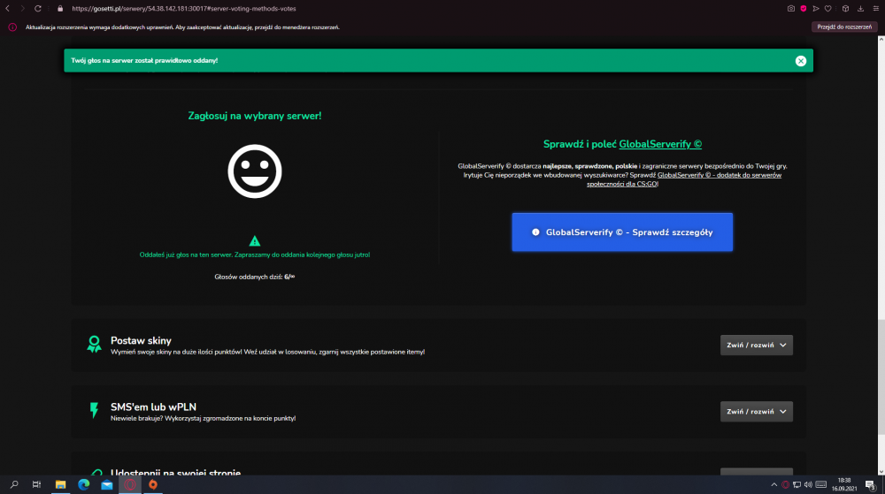Click the extension update info icon
885x494 pixels.
tap(12, 27)
